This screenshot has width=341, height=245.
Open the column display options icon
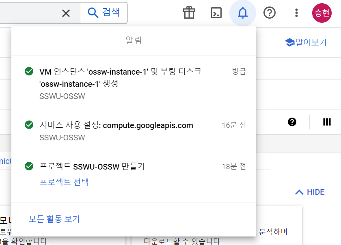[327, 122]
